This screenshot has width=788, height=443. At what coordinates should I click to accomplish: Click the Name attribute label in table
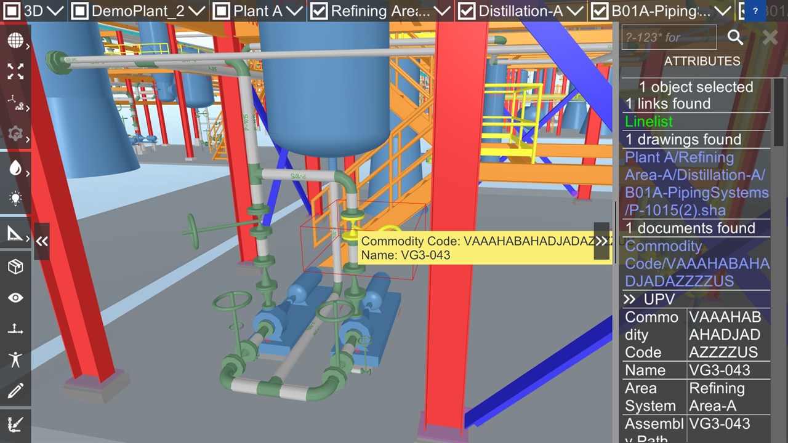654,370
